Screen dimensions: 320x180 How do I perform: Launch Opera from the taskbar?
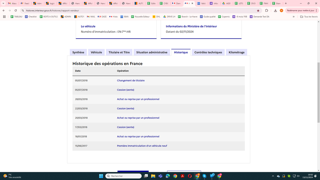pyautogui.click(x=190, y=176)
